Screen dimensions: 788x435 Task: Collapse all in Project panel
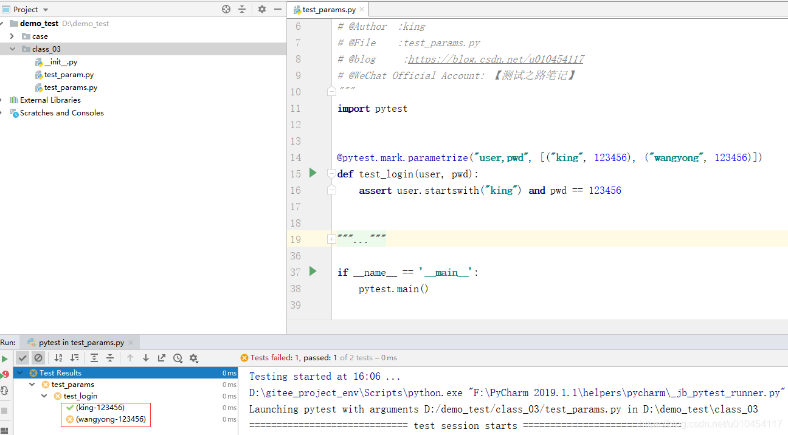pyautogui.click(x=242, y=9)
